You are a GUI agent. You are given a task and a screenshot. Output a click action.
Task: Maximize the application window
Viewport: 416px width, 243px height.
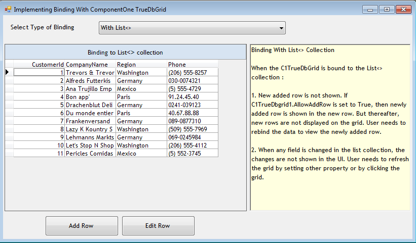pyautogui.click(x=386, y=10)
